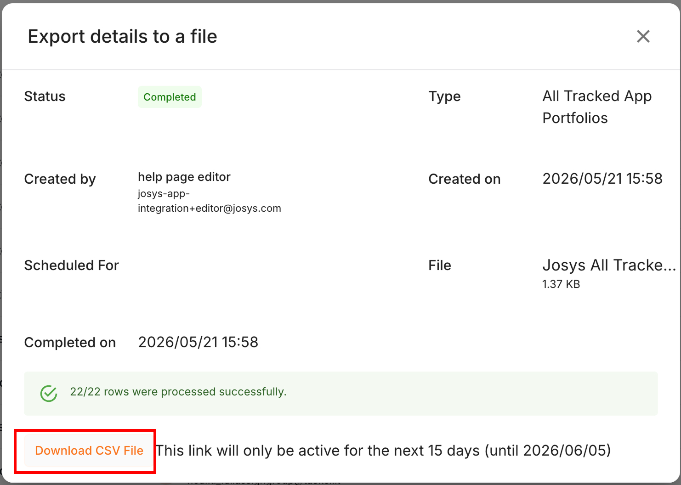Click the Completed status badge
This screenshot has height=485, width=681.
tap(170, 97)
